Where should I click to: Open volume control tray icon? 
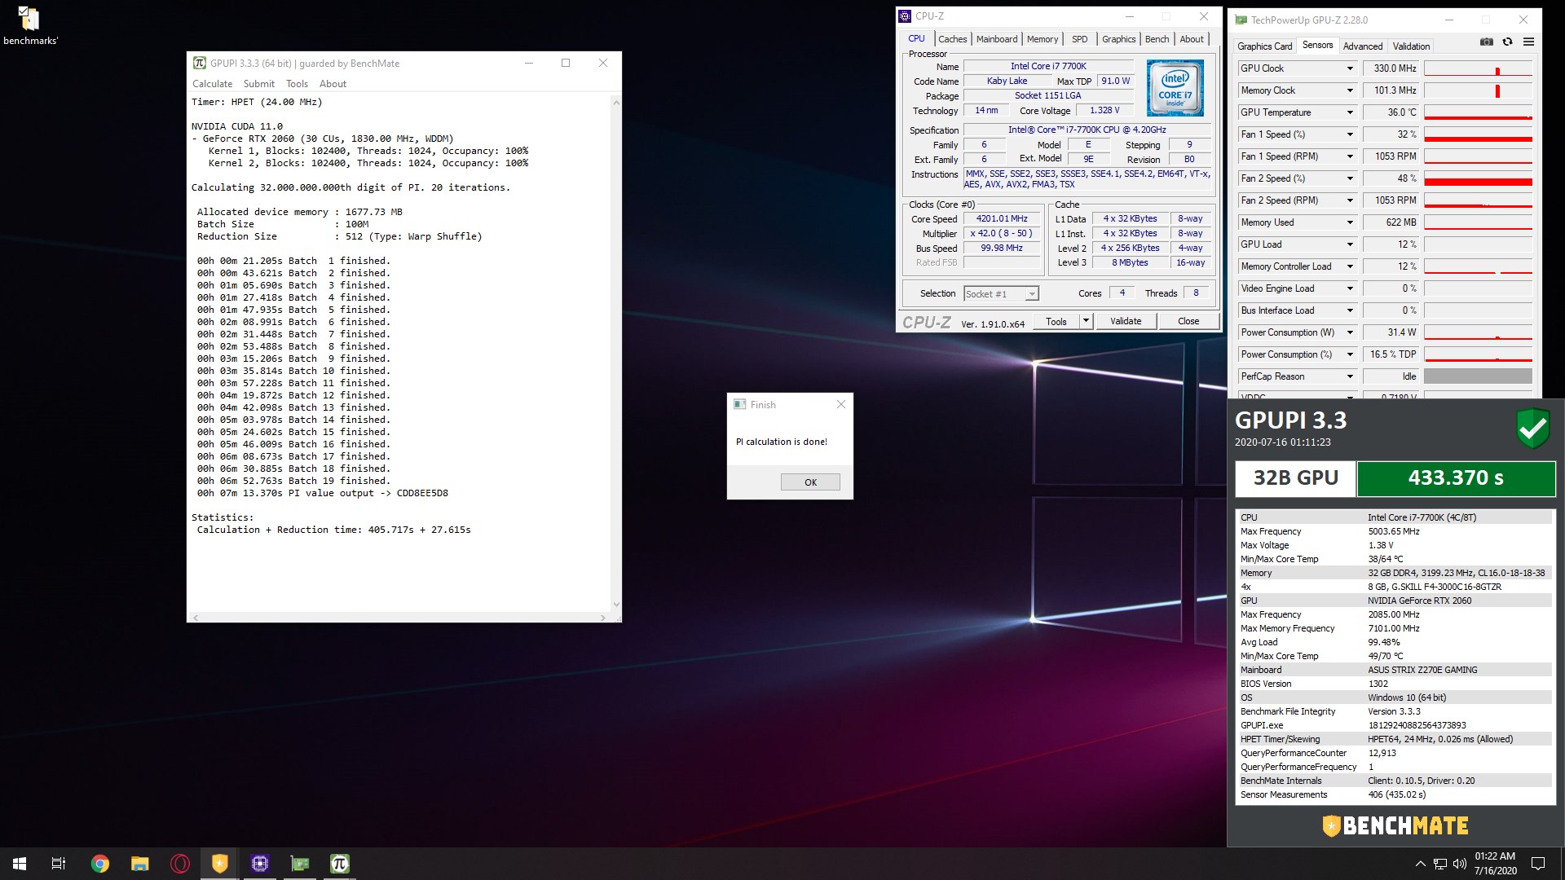coord(1459,864)
